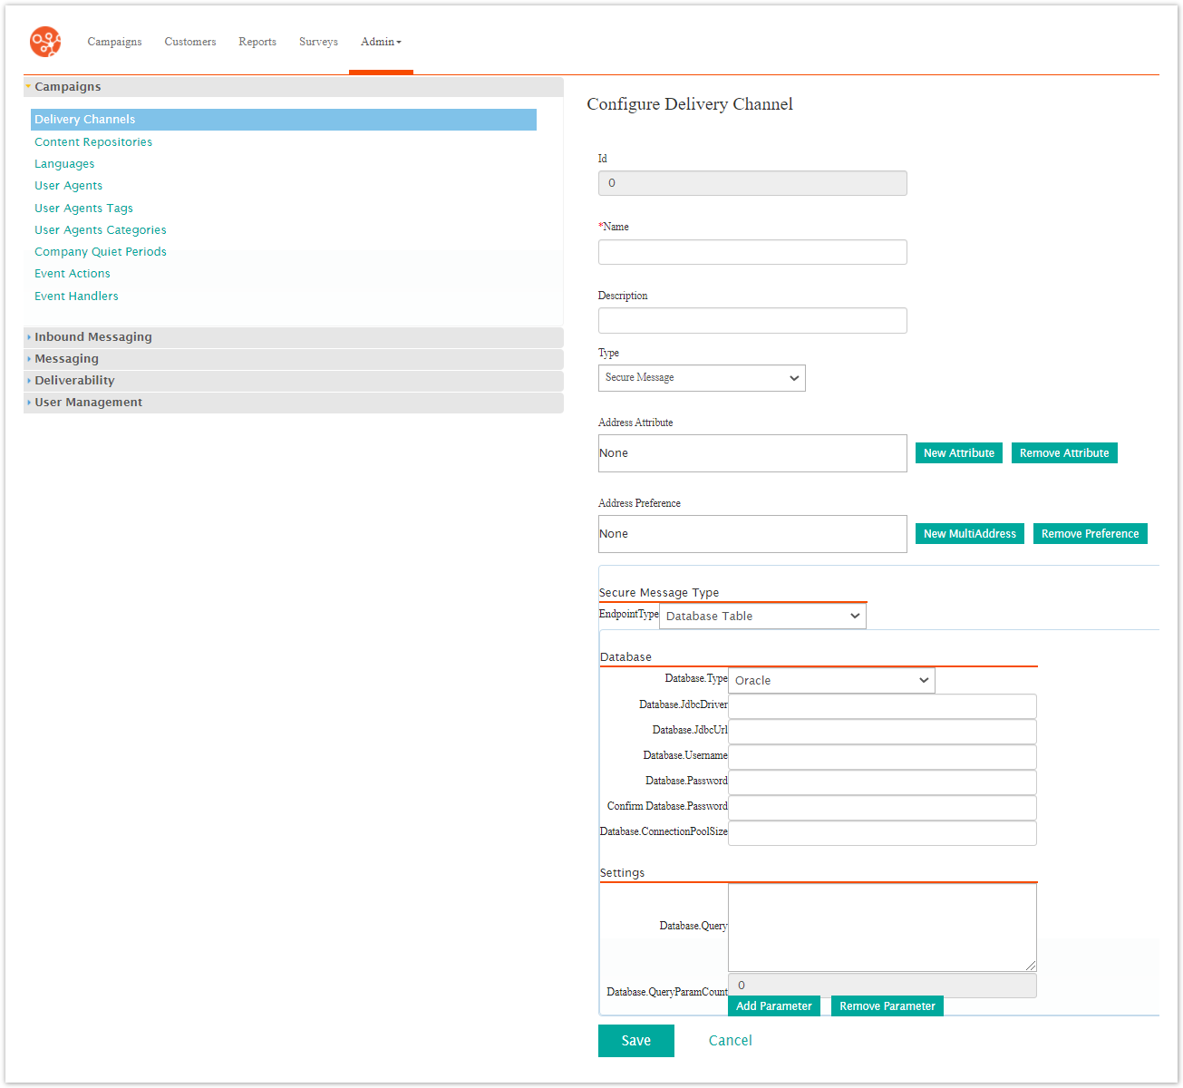Expand the Messaging section
Viewport: 1183px width, 1088px height.
point(66,358)
